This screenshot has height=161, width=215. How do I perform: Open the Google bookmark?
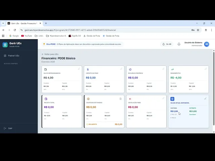click(x=14, y=36)
